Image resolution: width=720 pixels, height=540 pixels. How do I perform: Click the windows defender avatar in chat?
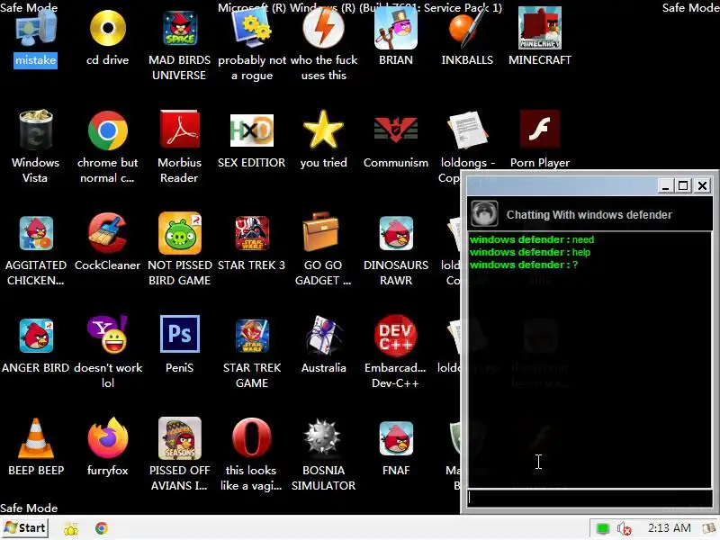click(484, 213)
